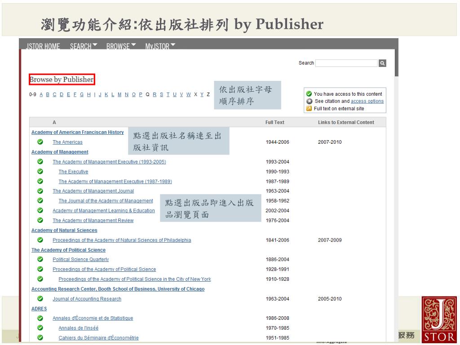The height and width of the screenshot is (345, 460).
Task: Open The Academy of Political Science publisher
Action: pos(68,250)
